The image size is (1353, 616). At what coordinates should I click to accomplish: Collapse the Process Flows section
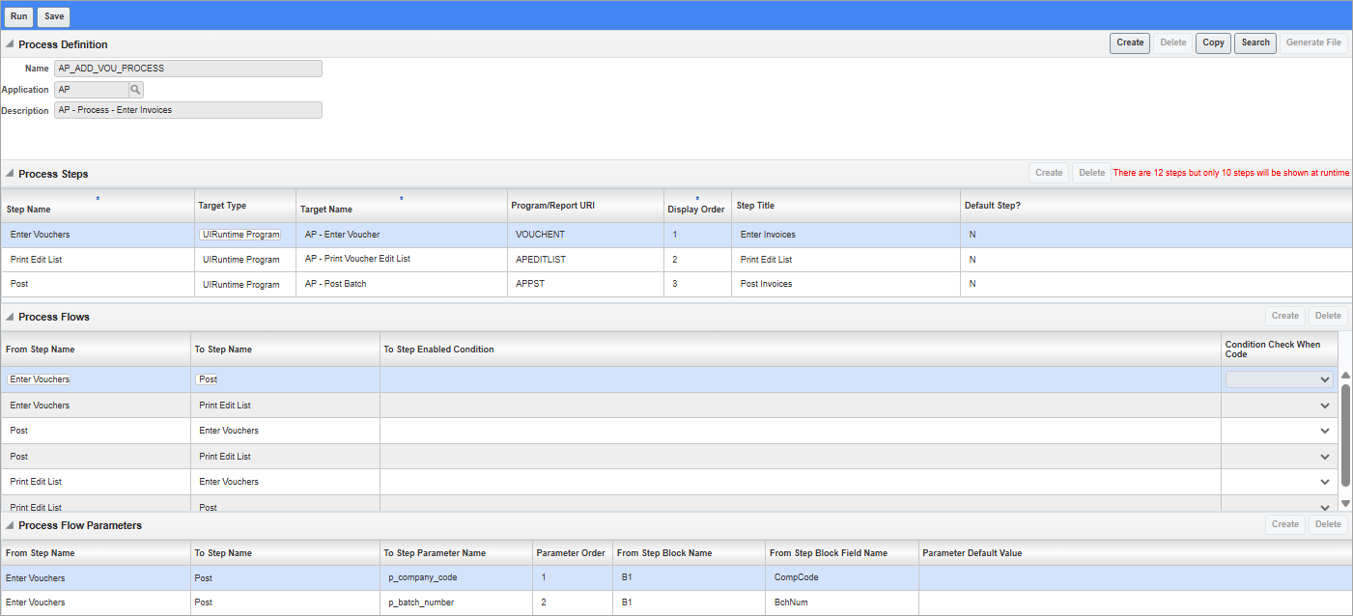[x=9, y=316]
